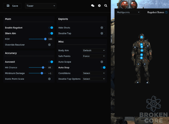Expand the Double Tap Options dropdown

coord(94,79)
